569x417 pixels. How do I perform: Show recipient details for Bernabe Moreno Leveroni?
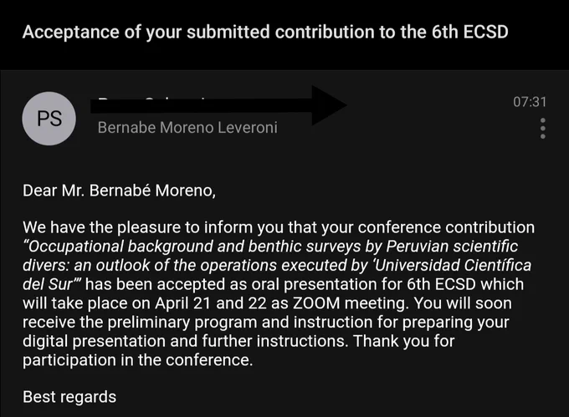[187, 128]
